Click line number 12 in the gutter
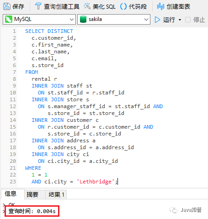 pyautogui.click(x=13, y=106)
